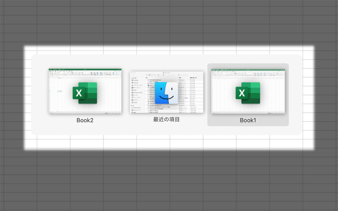Click the Finder face icon
Screen dimensions: 338x211
[166, 93]
